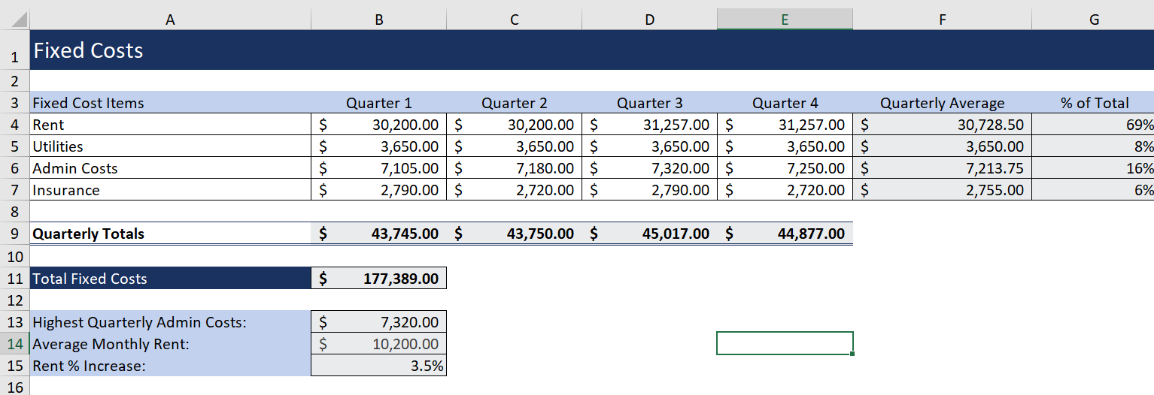Select Admin Costs average 7,213.75
The height and width of the screenshot is (395, 1154).
tap(942, 168)
